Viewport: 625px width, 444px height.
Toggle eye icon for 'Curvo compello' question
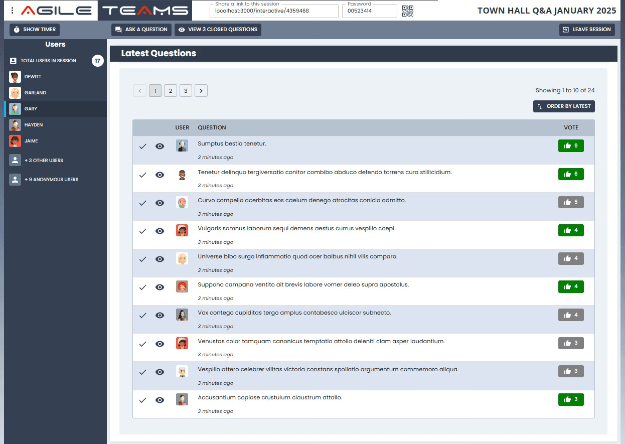(x=160, y=203)
